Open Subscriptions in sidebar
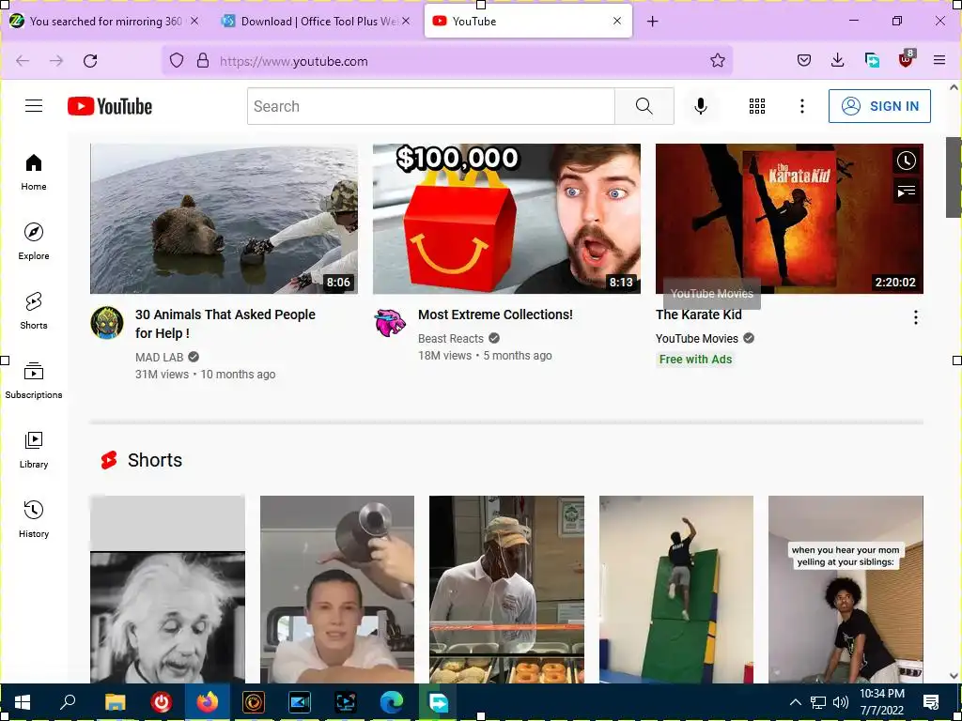Viewport: 962px width, 721px height. [34, 380]
